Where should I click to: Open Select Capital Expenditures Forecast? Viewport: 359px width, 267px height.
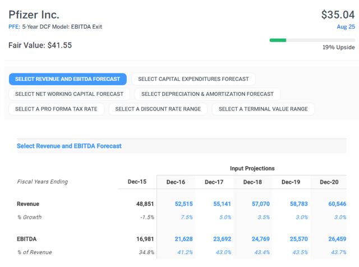pyautogui.click(x=194, y=79)
